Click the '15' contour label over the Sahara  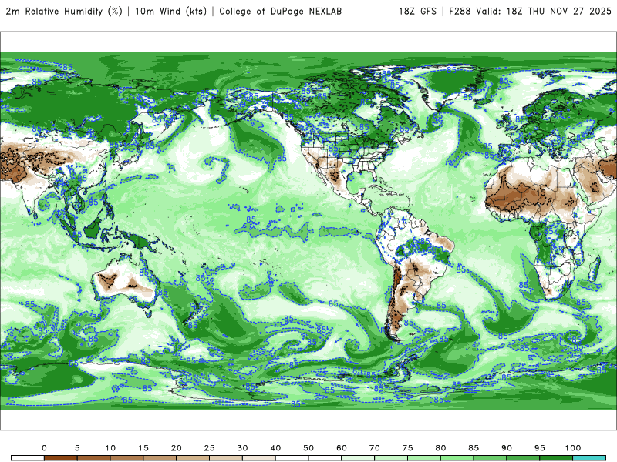541,192
